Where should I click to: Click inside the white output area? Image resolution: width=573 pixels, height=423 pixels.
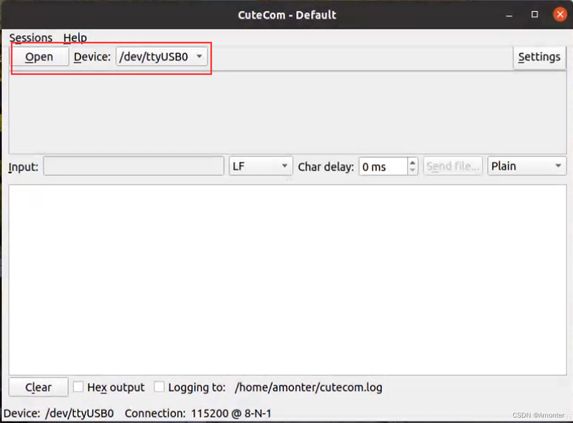point(288,280)
